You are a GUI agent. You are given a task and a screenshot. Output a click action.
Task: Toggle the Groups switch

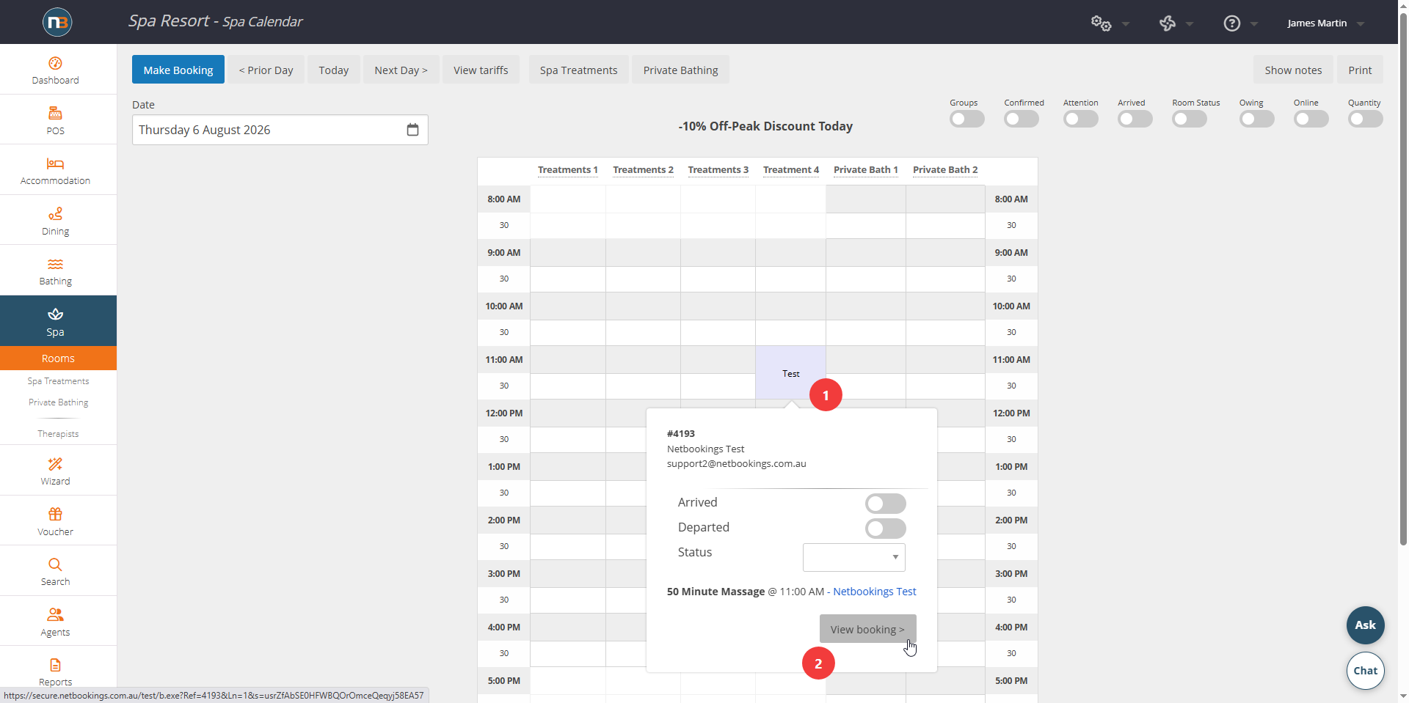point(967,119)
